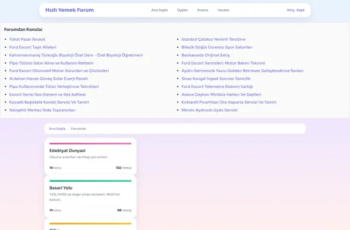The height and width of the screenshot is (230, 350).
Task: Open Kocaeli Başiskele Kombi Servisi Ve Tamiri
Action: [x=49, y=102]
